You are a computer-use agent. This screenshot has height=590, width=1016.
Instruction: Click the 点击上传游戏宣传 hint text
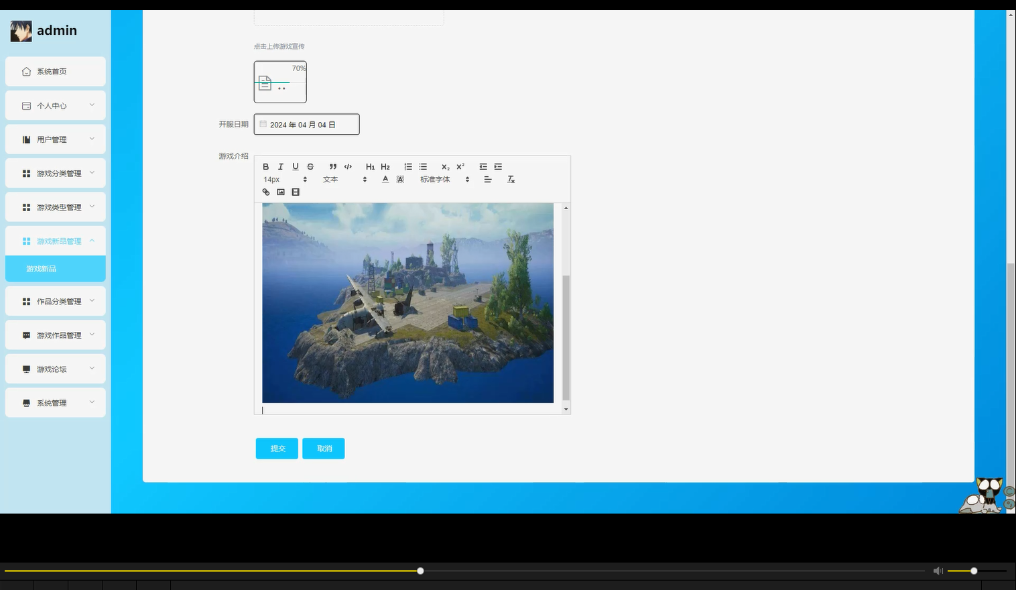pyautogui.click(x=279, y=46)
